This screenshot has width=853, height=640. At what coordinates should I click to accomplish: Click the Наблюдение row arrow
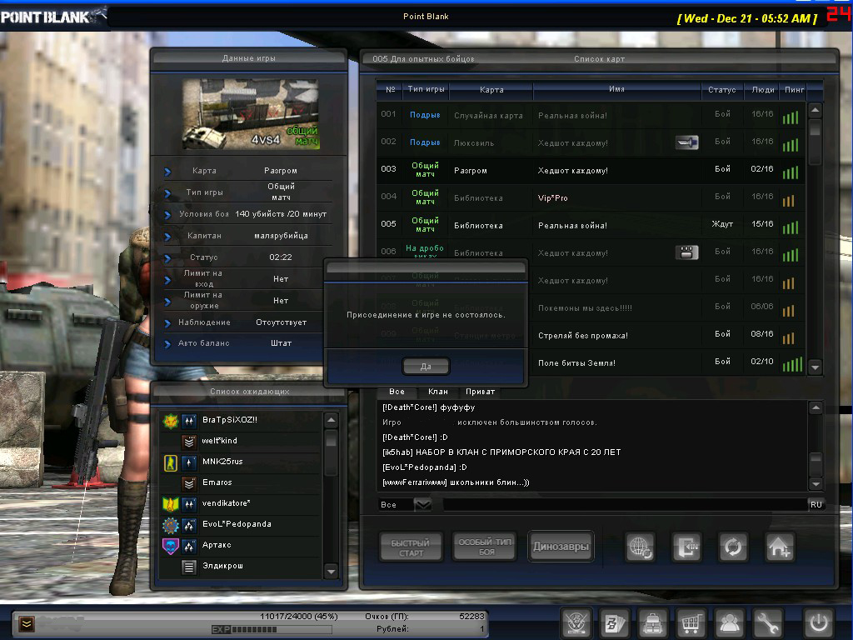coord(167,323)
